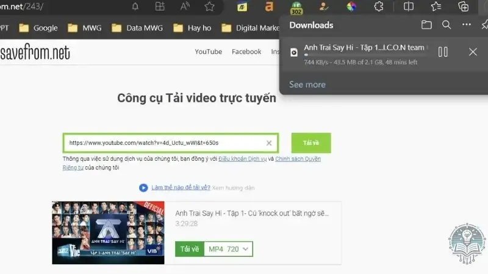488x274 pixels.
Task: Toggle the split screen icon
Action: coord(408,7)
